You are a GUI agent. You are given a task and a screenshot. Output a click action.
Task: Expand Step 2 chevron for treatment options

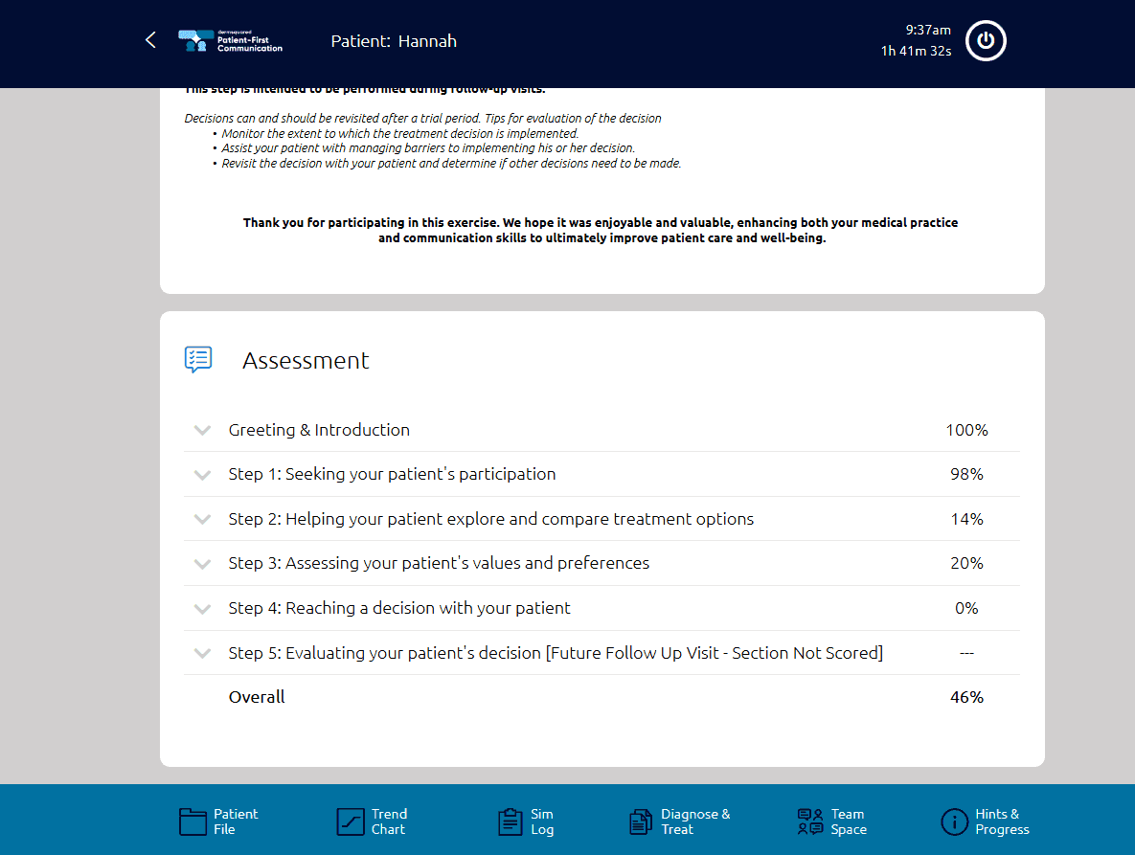pyautogui.click(x=202, y=520)
